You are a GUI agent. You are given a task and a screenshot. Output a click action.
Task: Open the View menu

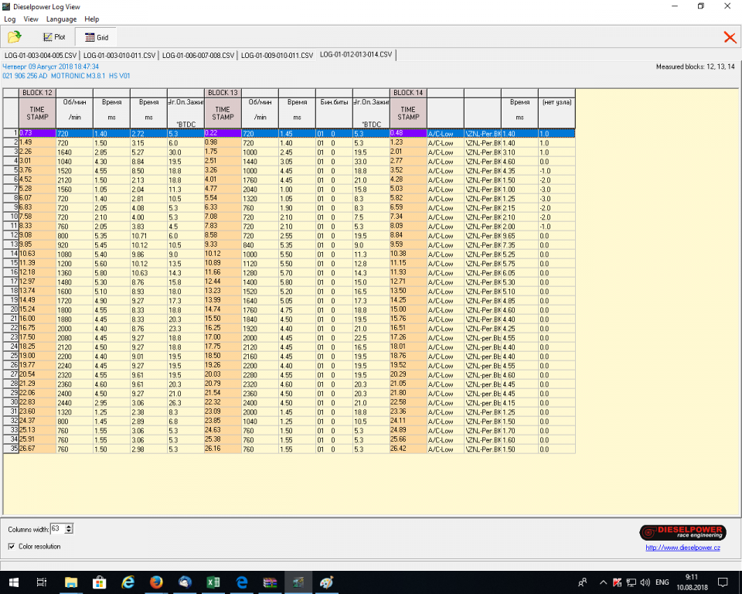31,19
